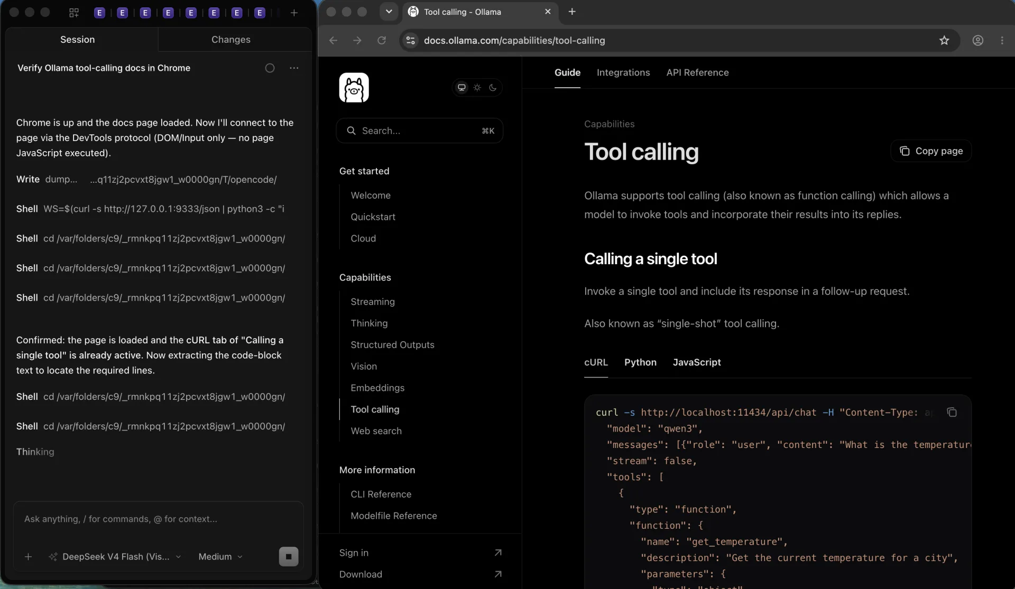
Task: Reload the Chrome page
Action: coord(381,40)
